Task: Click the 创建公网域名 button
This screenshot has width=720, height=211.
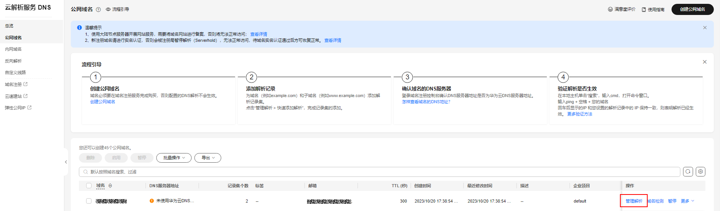Action: click(692, 9)
